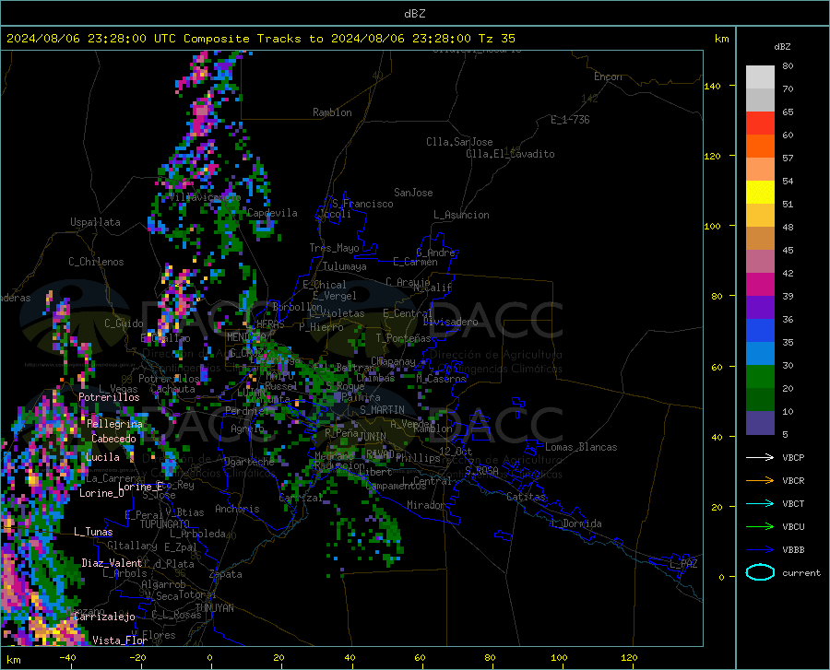Image resolution: width=830 pixels, height=670 pixels.
Task: Pick the purple 39 dBZ color swatch
Action: (760, 308)
